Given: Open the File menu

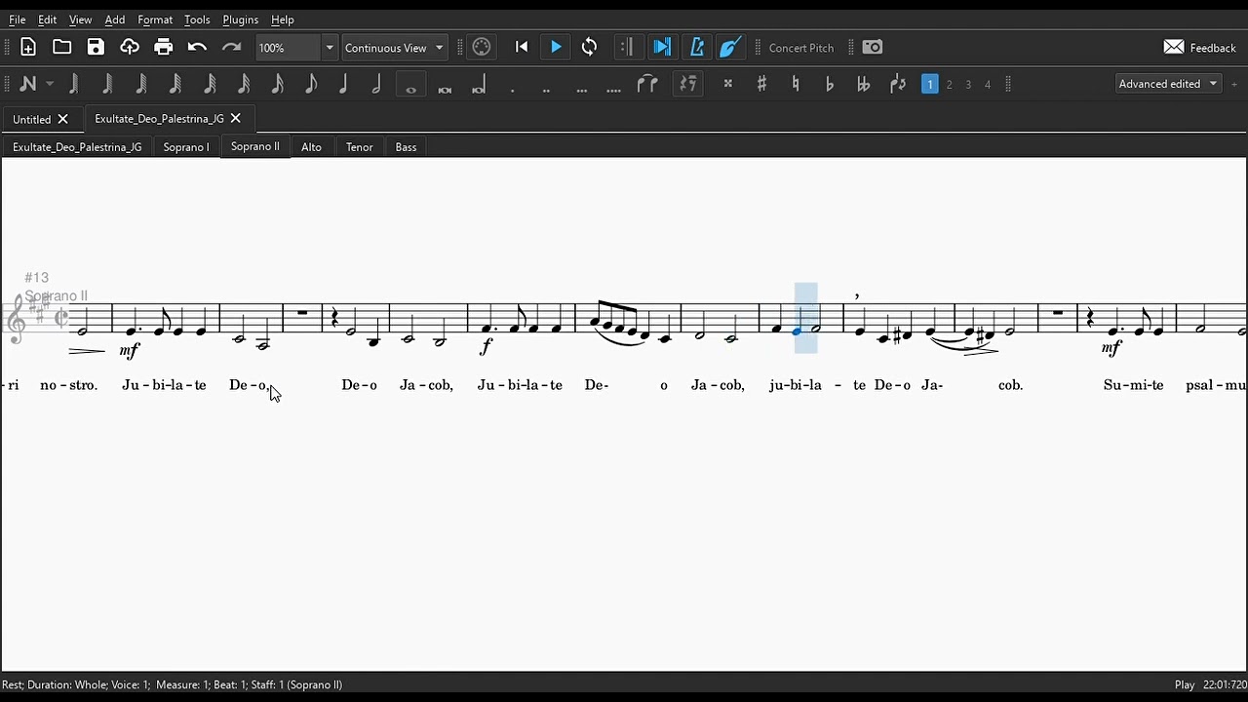Looking at the screenshot, I should pyautogui.click(x=18, y=19).
